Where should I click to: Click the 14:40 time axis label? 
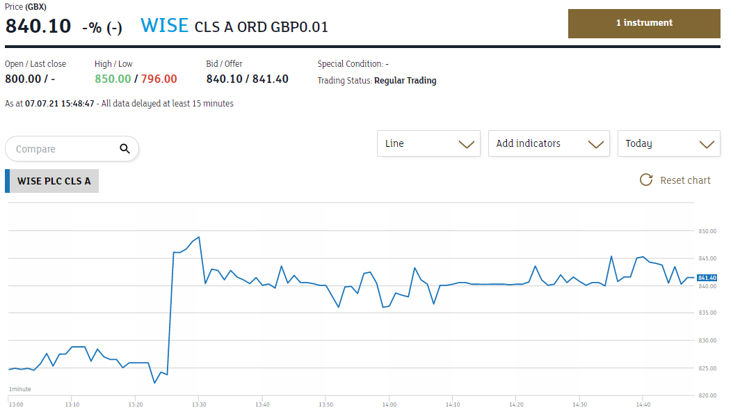pyautogui.click(x=643, y=404)
